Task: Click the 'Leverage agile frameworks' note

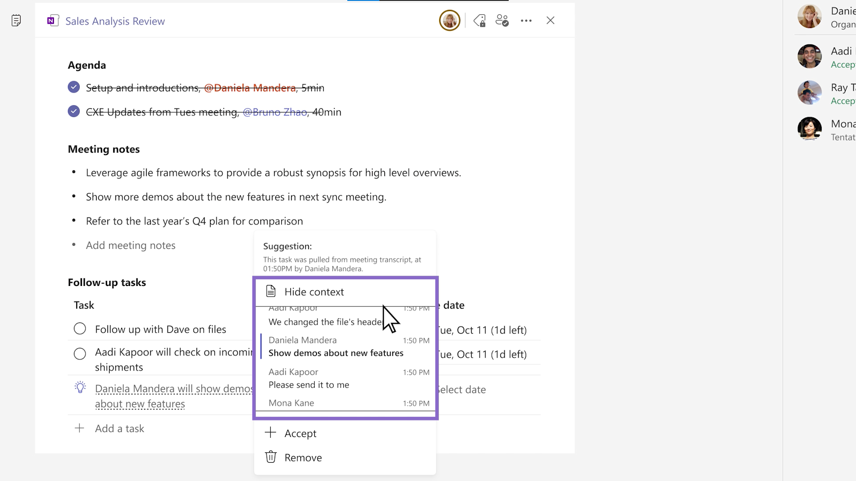Action: pos(273,173)
